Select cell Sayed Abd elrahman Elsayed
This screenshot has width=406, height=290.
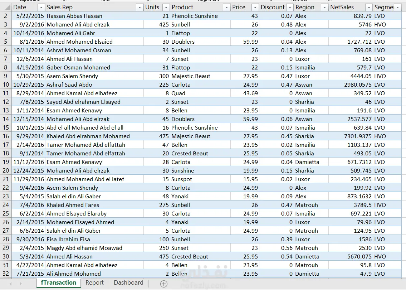[94, 102]
